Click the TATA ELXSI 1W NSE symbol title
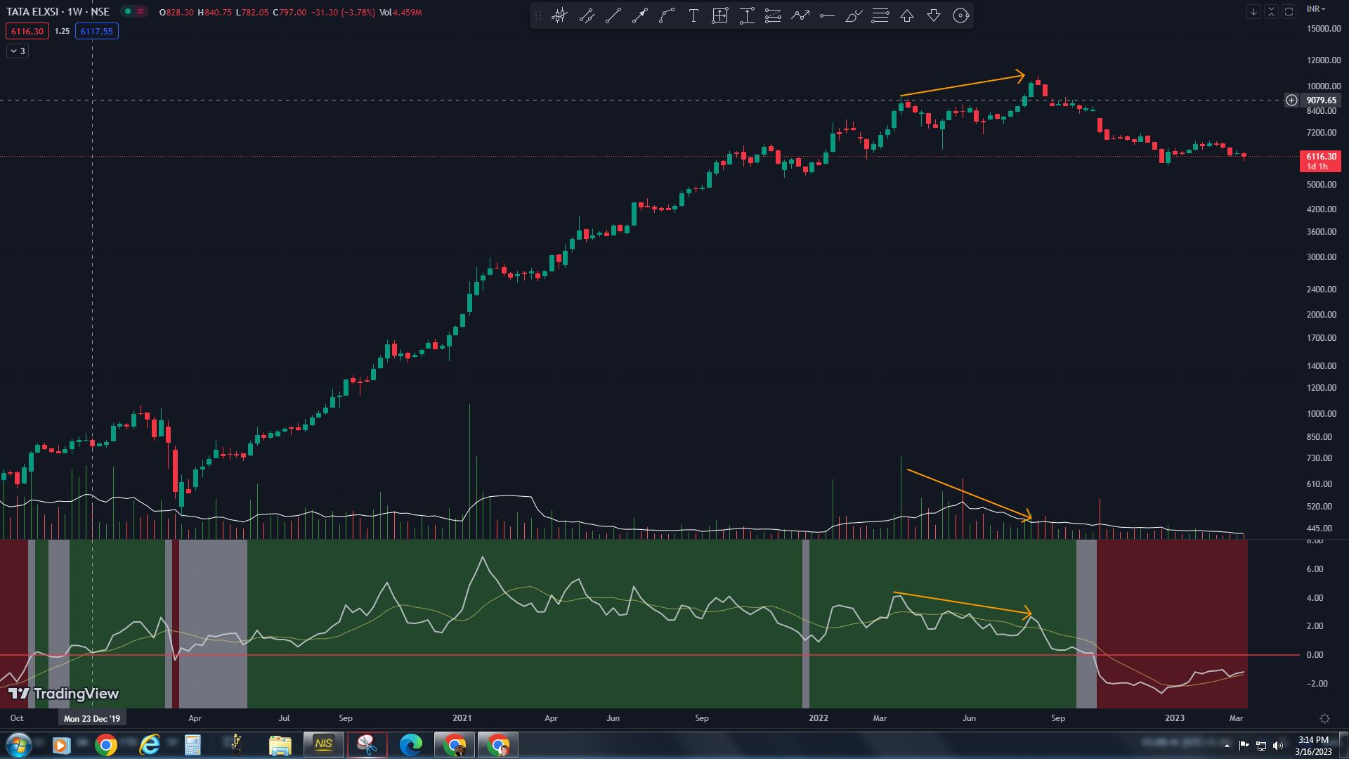1349x759 pixels. coord(58,12)
